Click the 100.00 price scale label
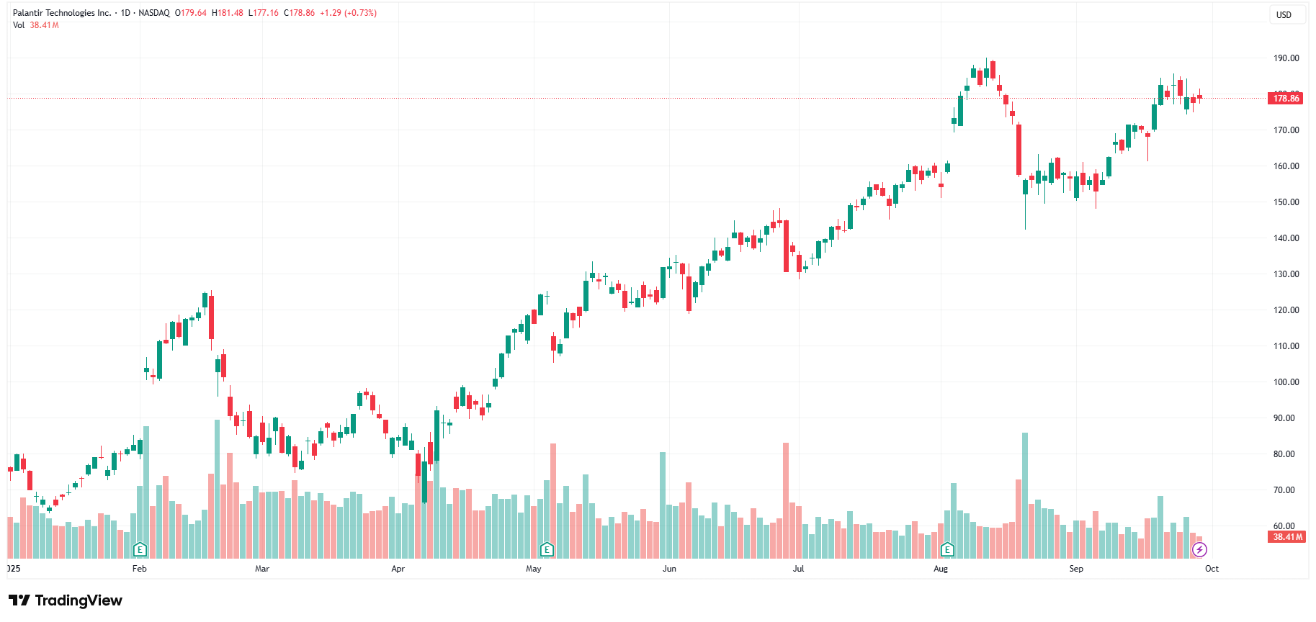Image resolution: width=1316 pixels, height=622 pixels. [x=1286, y=382]
